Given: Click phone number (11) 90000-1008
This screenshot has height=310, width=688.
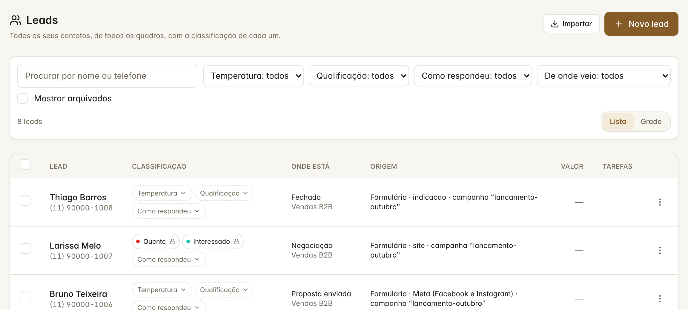Looking at the screenshot, I should [81, 208].
